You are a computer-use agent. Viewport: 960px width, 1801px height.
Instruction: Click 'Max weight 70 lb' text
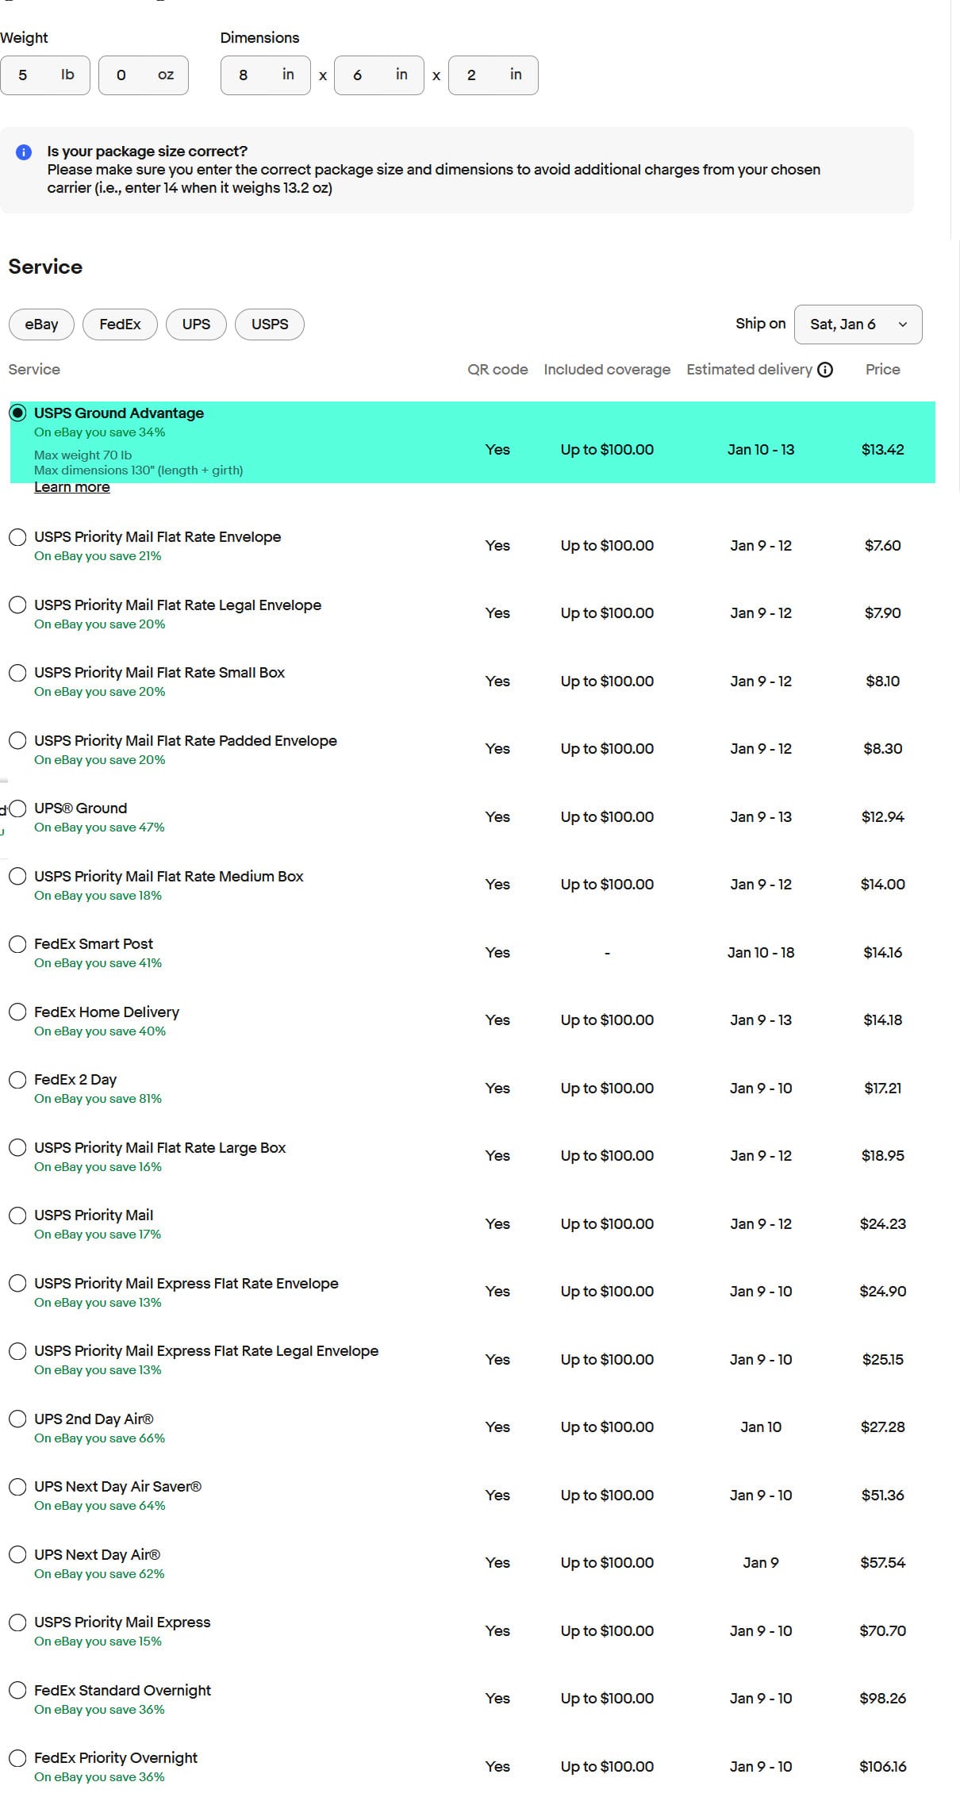[x=83, y=455]
